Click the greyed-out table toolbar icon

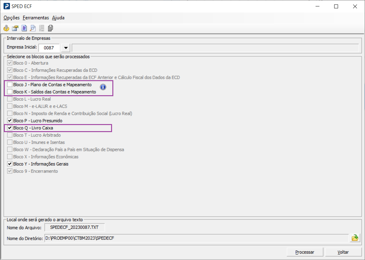[x=42, y=28]
